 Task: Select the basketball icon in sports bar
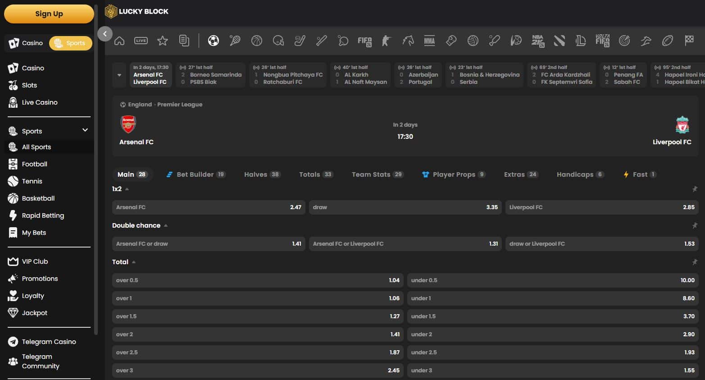click(x=257, y=41)
